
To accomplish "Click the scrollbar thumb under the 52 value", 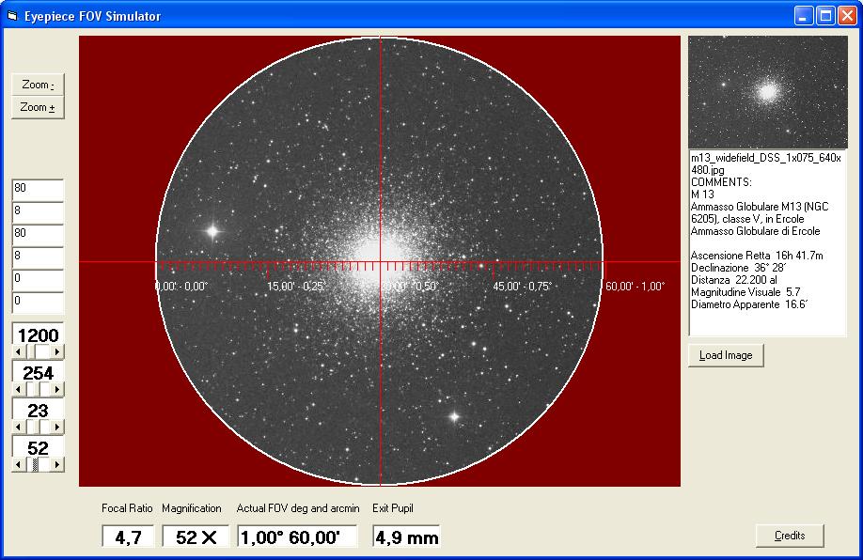I will pyautogui.click(x=36, y=465).
